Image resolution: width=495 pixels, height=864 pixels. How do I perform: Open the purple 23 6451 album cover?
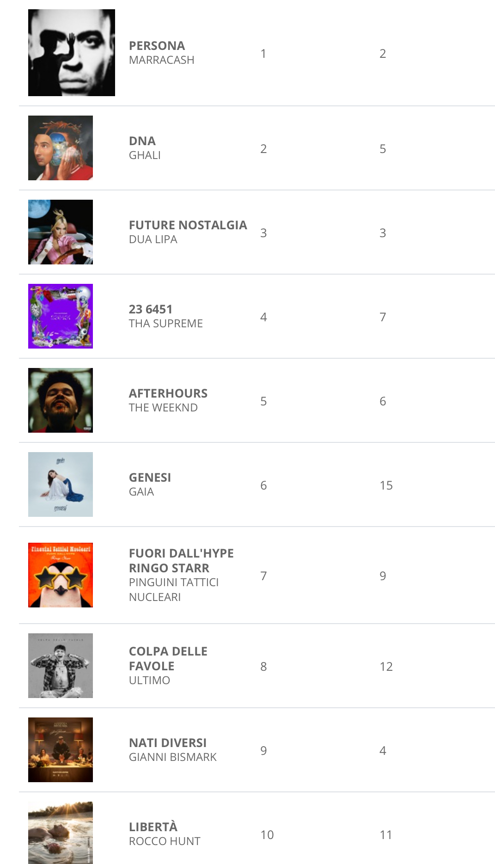pyautogui.click(x=61, y=316)
